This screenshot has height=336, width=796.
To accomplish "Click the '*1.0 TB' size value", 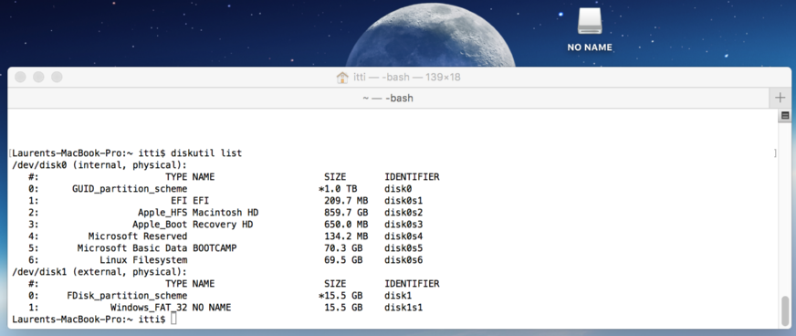I will [338, 189].
